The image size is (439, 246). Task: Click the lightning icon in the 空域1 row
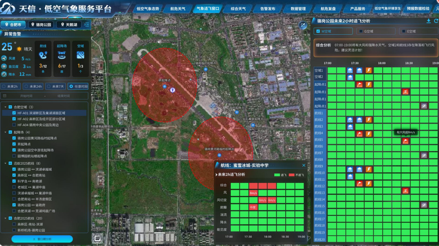click(368, 70)
